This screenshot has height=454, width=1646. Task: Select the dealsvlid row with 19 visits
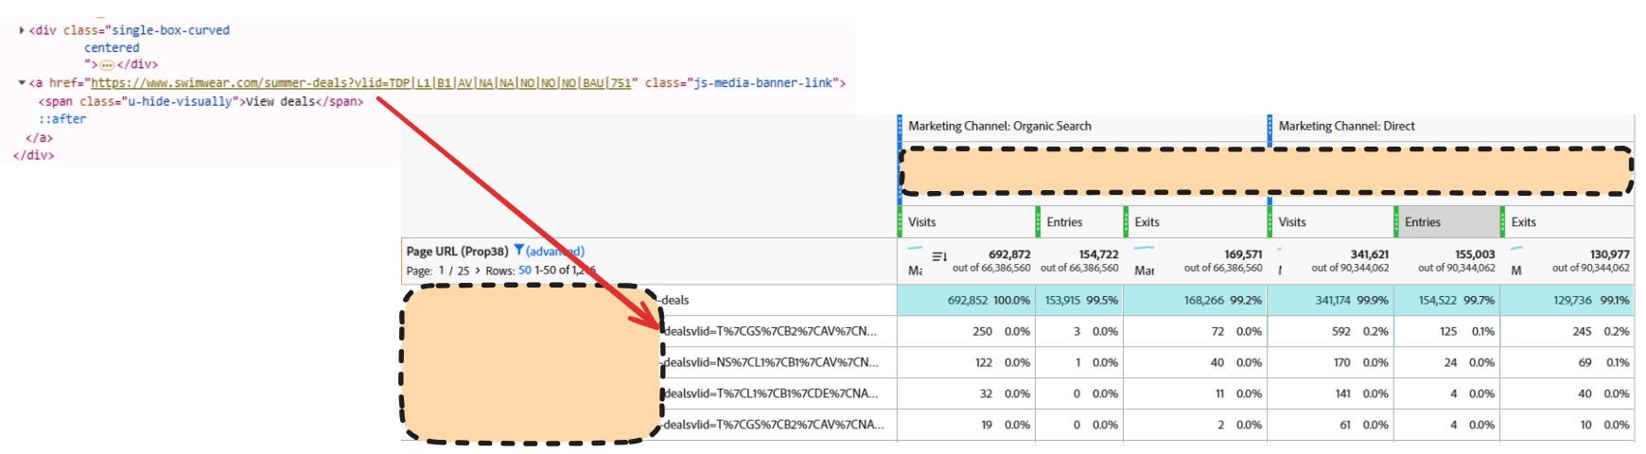click(x=774, y=425)
